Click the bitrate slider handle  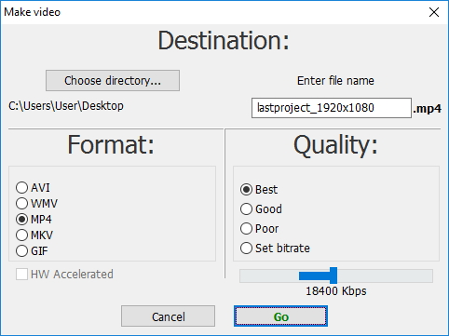tap(333, 276)
